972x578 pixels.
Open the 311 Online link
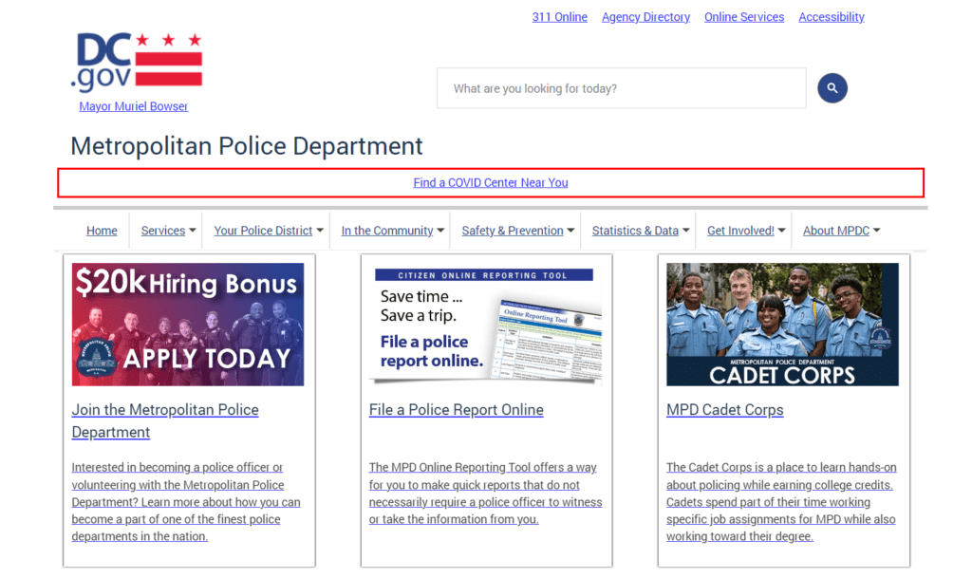coord(559,16)
